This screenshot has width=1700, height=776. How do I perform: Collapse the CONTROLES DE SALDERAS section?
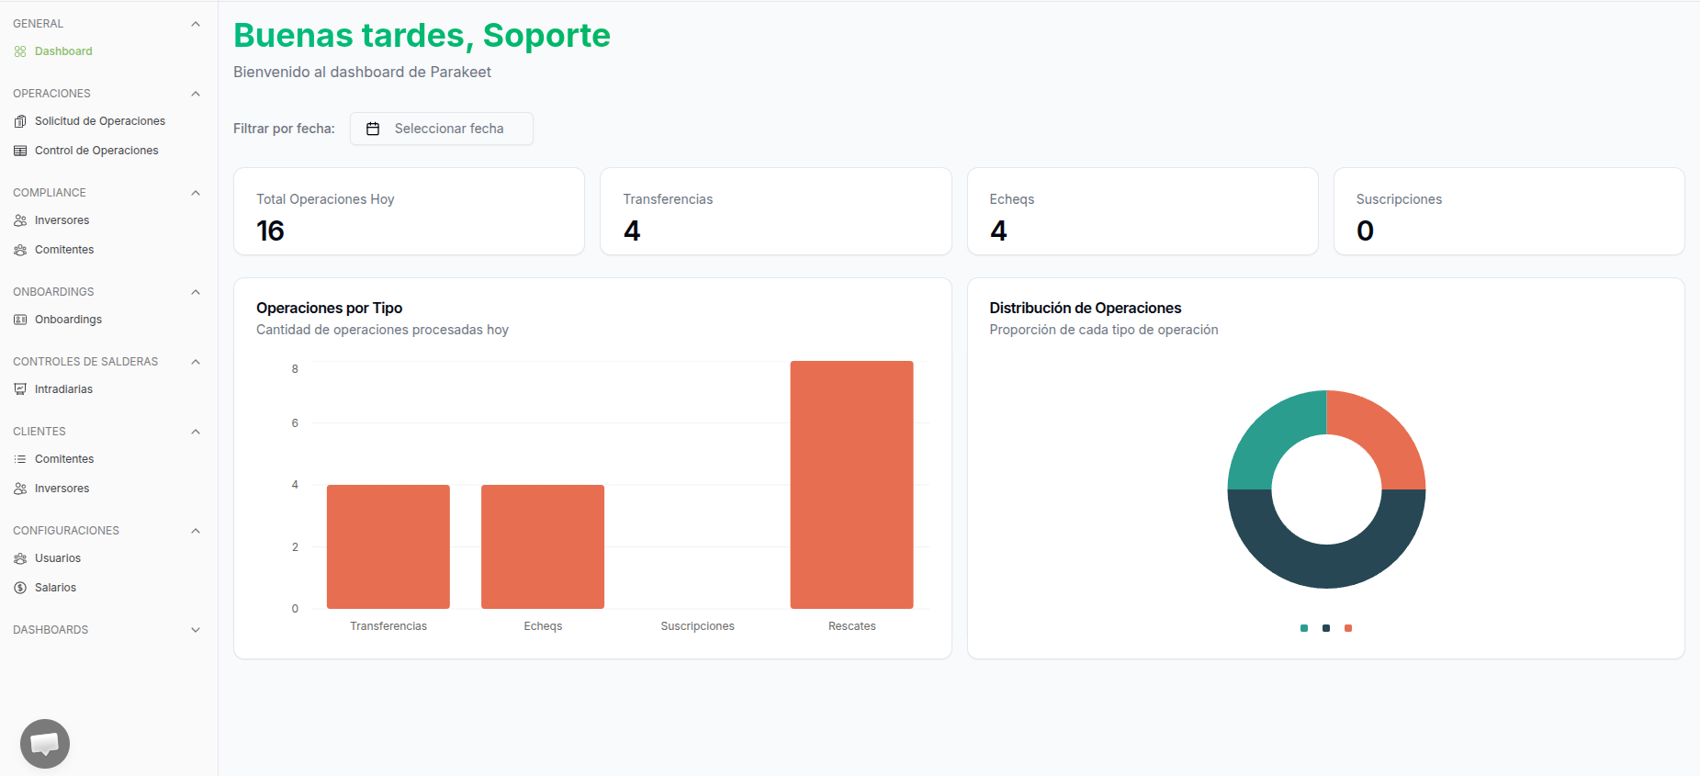coord(196,362)
